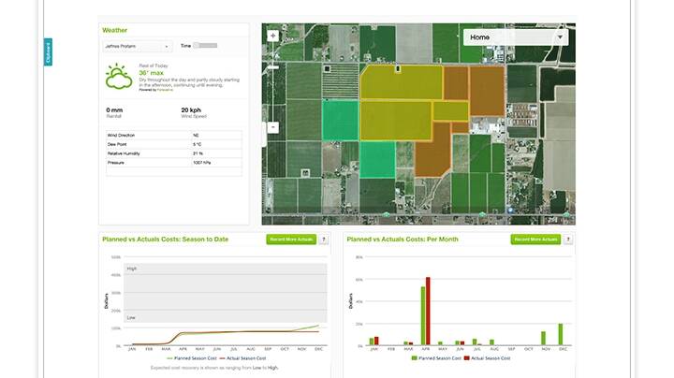Open the Clipboard side tab

(x=48, y=52)
